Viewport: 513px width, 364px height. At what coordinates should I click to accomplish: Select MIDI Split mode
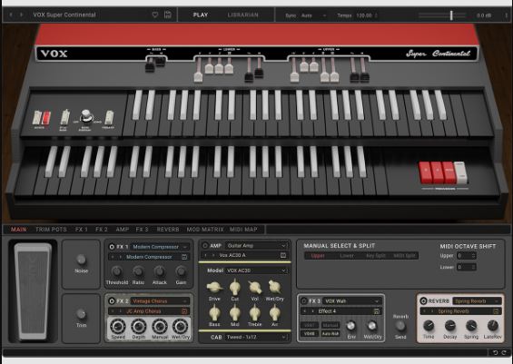point(404,256)
